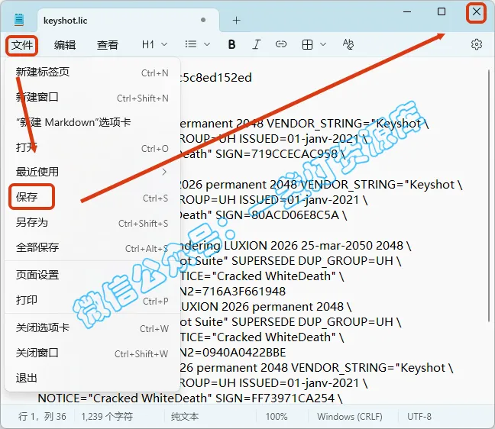Click the UTF-8 encoding indicator
Viewport: 495px width, 429px height.
[419, 417]
